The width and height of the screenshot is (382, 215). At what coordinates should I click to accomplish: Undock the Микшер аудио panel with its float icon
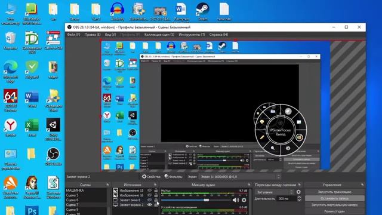249,185
